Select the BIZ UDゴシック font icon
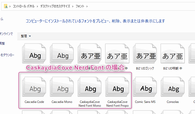 pos(145,53)
